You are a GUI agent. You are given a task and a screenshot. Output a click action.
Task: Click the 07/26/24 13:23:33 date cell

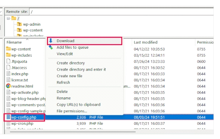pyautogui.click(x=149, y=61)
